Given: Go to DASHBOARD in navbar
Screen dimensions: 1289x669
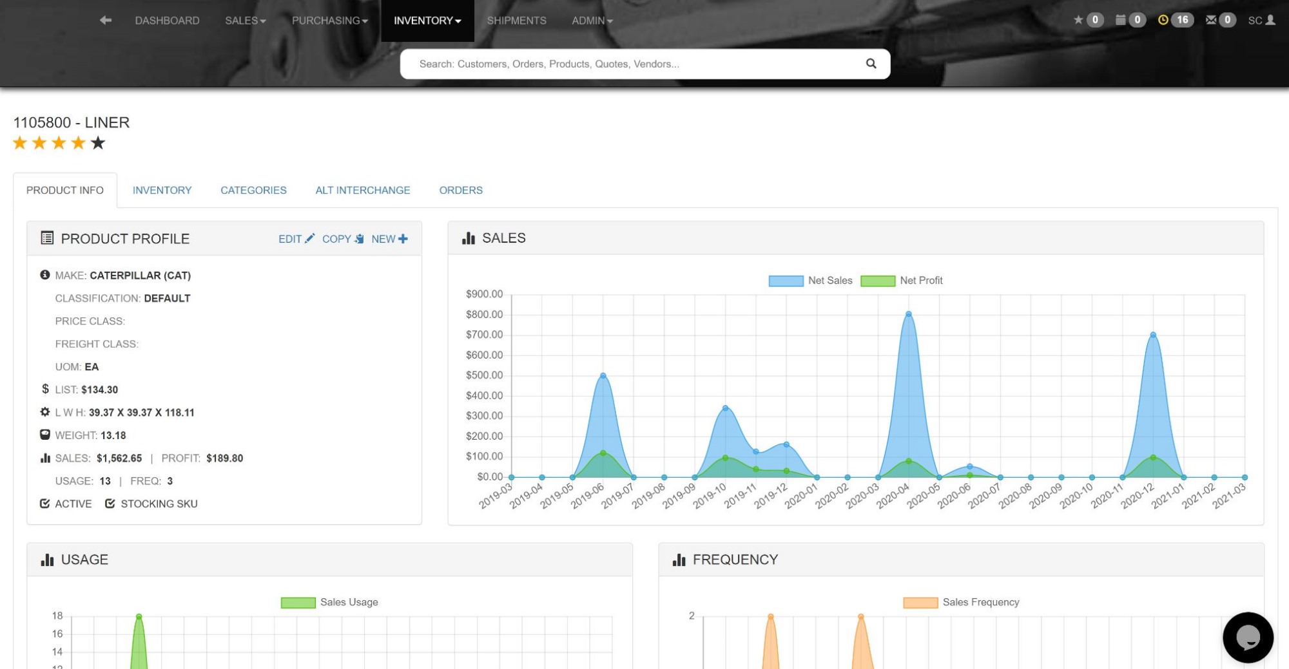Looking at the screenshot, I should (x=168, y=21).
